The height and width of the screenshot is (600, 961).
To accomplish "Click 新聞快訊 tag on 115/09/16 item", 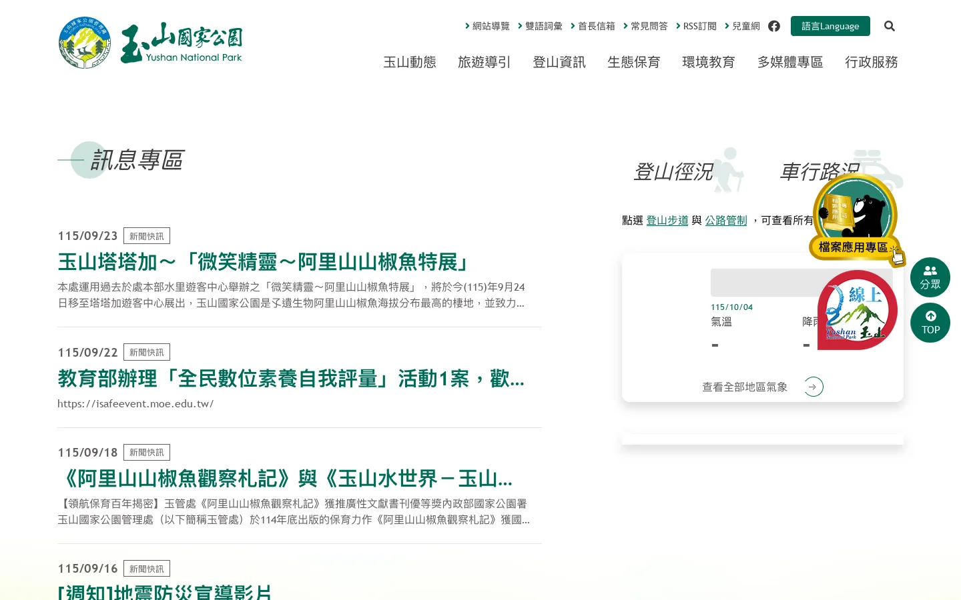I will point(147,569).
